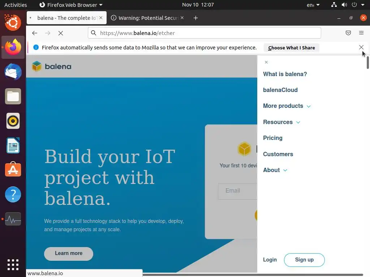Stop loading the page
The height and width of the screenshot is (277, 370).
pos(61,33)
